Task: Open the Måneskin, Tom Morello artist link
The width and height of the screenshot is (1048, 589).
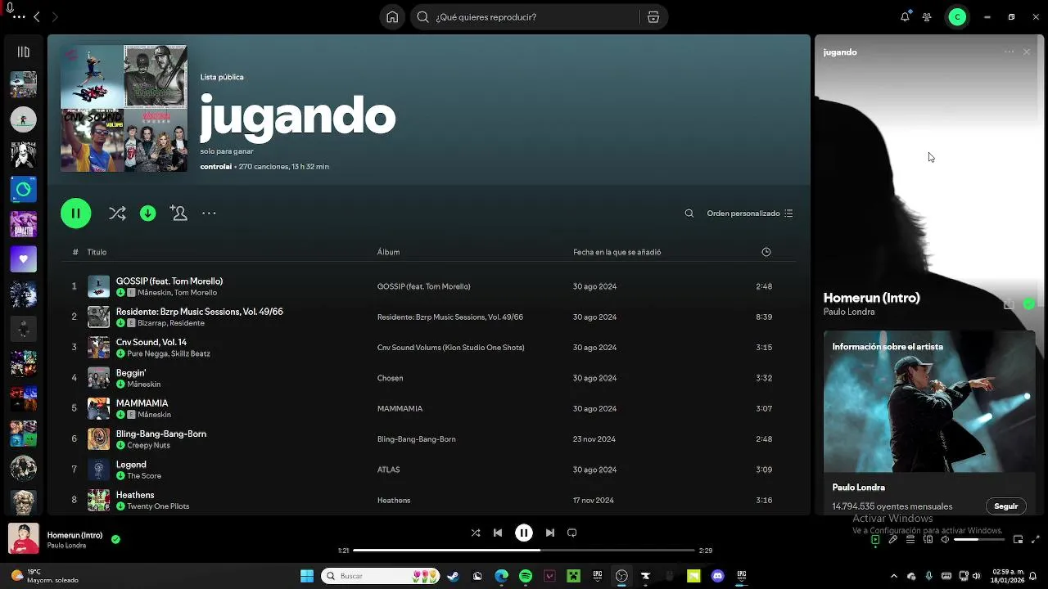Action: tap(177, 293)
